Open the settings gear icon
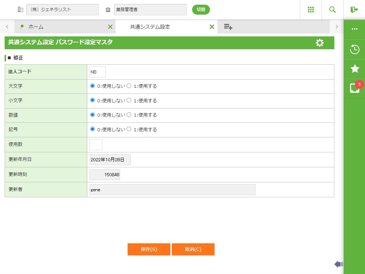This screenshot has width=365, height=274. click(320, 43)
